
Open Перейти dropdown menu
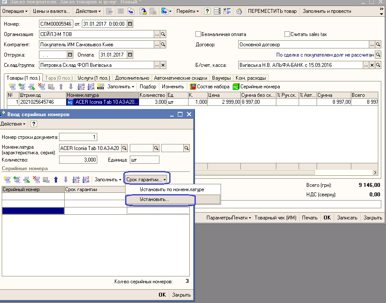click(x=188, y=11)
